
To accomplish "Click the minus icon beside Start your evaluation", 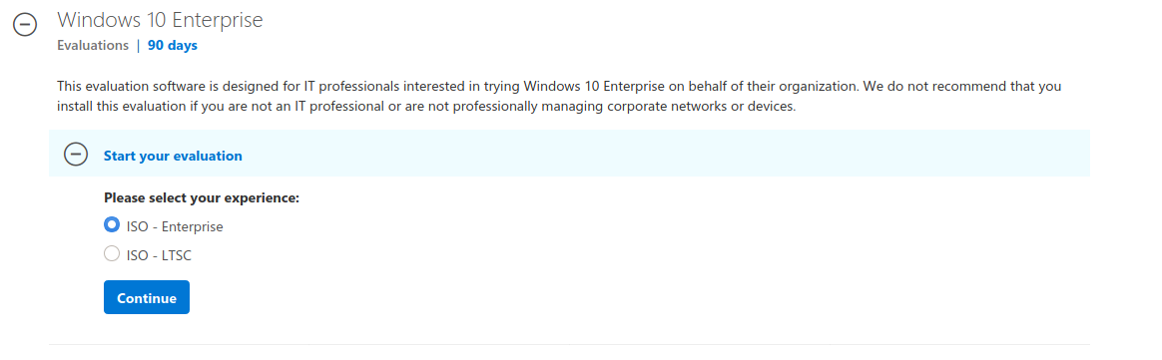I will pyautogui.click(x=76, y=155).
